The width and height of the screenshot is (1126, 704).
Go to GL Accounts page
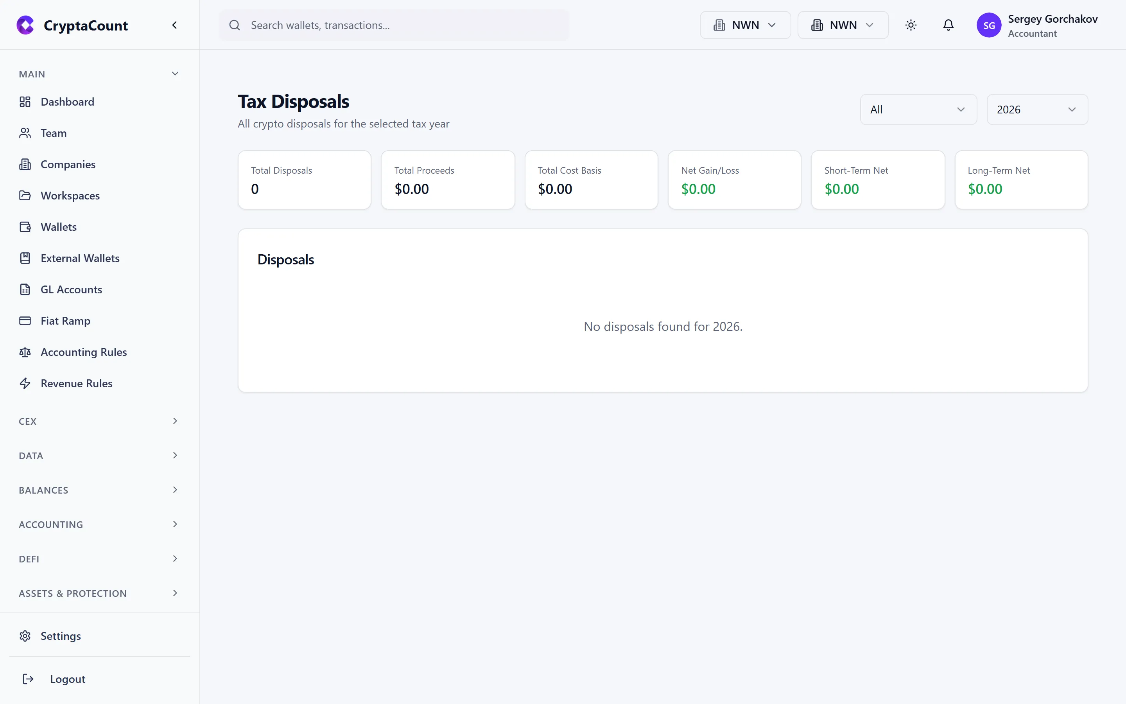pyautogui.click(x=71, y=289)
